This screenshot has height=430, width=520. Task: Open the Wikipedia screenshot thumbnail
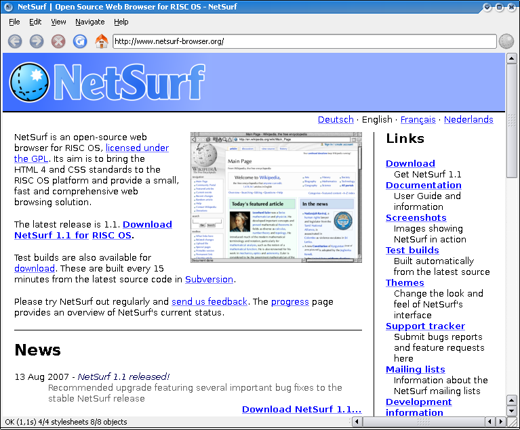click(x=276, y=198)
